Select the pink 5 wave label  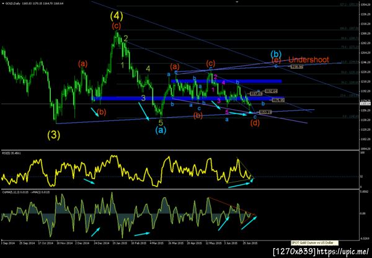227,112
